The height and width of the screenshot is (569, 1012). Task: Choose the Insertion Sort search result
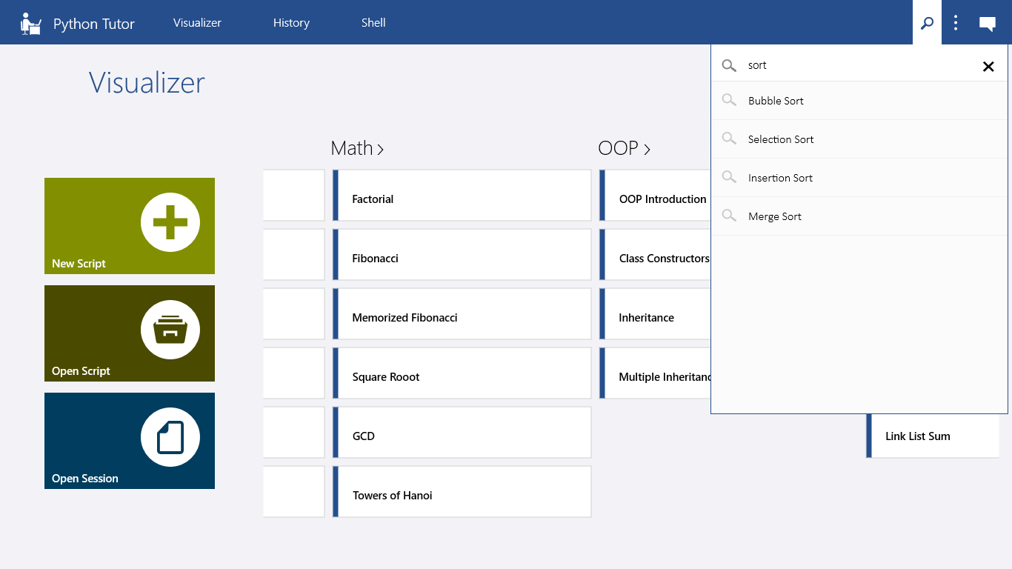click(x=859, y=178)
